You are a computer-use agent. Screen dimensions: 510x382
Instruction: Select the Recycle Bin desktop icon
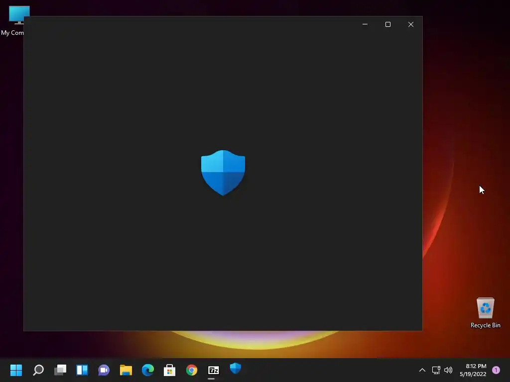(x=485, y=312)
